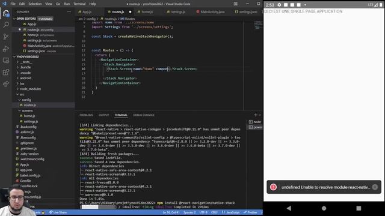Click the Spaces: 2 indentation status item

pos(189,212)
